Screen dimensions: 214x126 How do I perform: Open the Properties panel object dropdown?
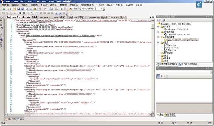click(x=211, y=72)
